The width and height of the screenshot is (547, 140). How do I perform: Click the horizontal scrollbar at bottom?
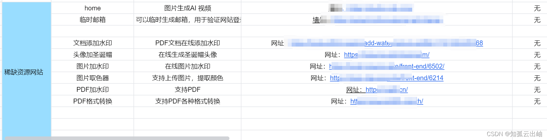tap(117, 138)
